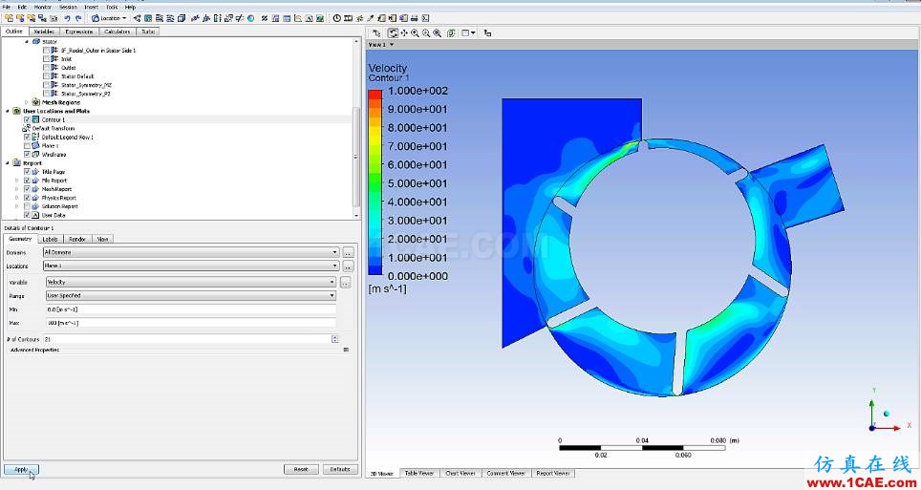Activate the viewer Pan tool
The image size is (921, 490).
point(404,33)
